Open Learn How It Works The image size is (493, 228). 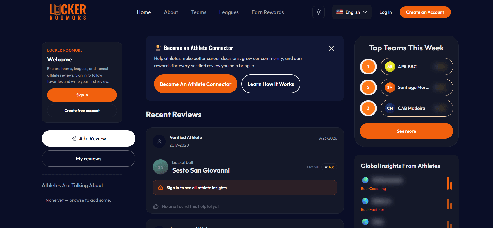(271, 84)
